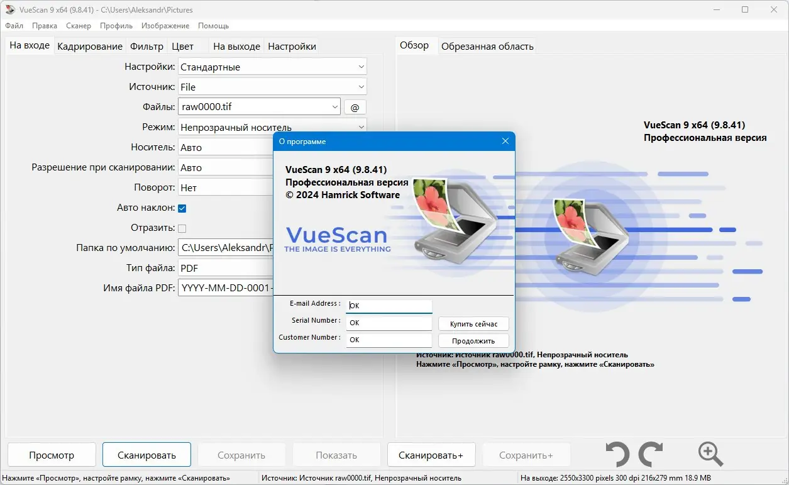
Task: Open the Поворот dropdown set to Нет
Action: [x=225, y=187]
